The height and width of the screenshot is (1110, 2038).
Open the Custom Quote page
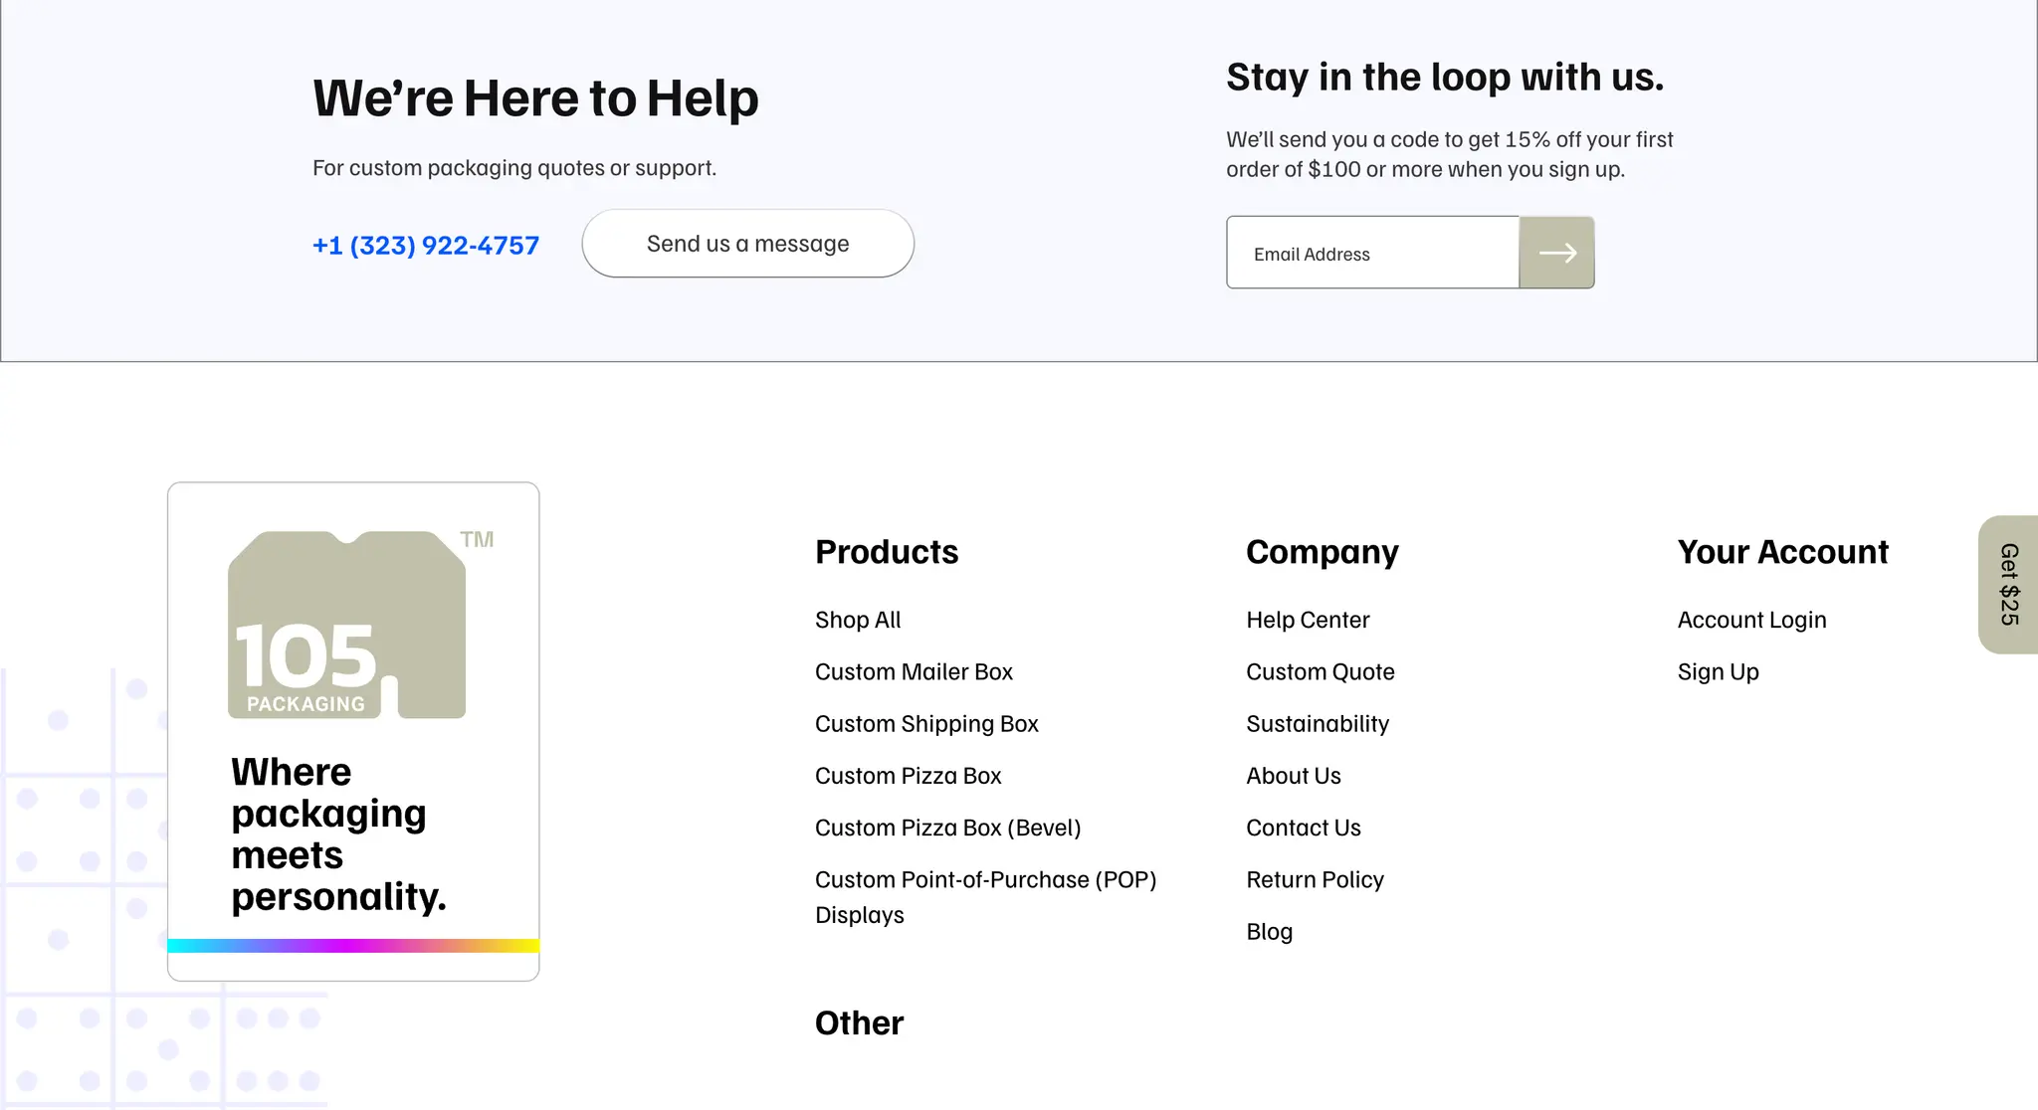tap(1321, 671)
